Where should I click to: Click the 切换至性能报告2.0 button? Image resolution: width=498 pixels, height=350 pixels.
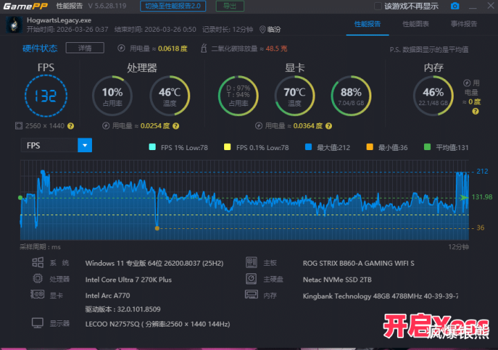(x=173, y=6)
